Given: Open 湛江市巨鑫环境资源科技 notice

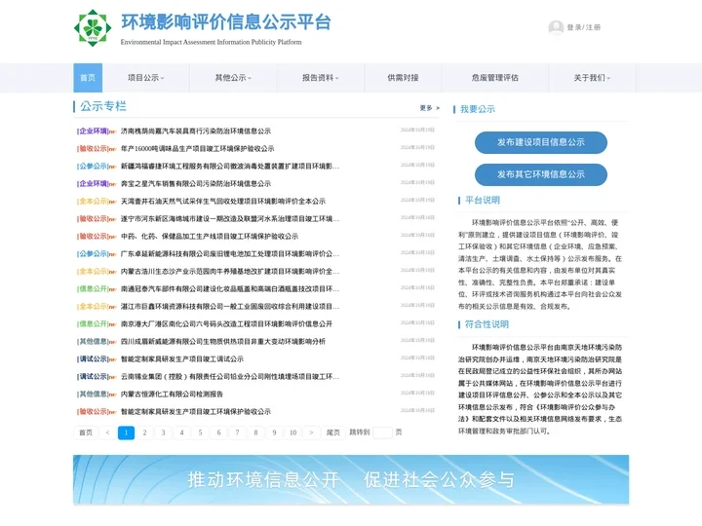Looking at the screenshot, I should coord(230,307).
